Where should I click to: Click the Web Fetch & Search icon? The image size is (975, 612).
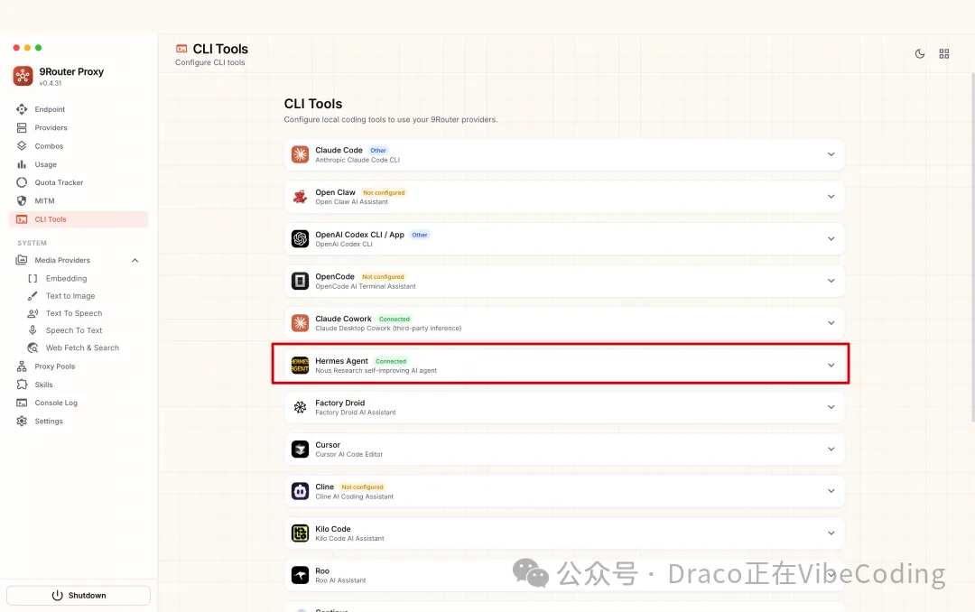tap(33, 348)
